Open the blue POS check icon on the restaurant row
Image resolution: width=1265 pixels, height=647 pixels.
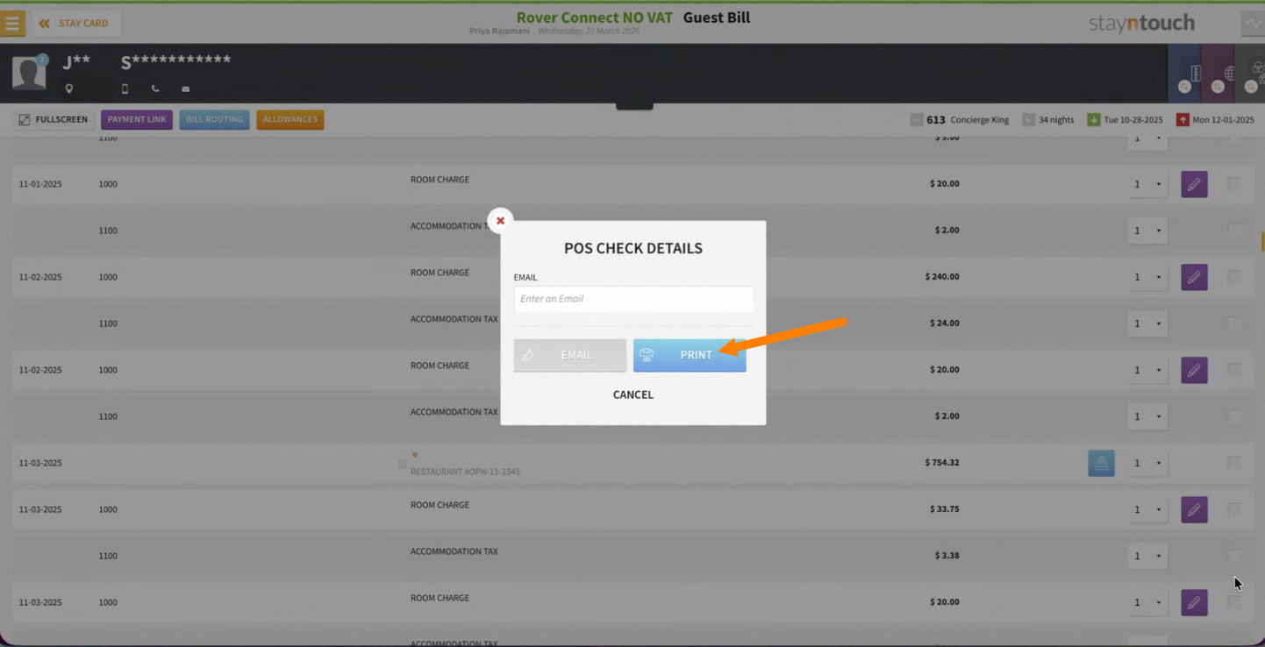pyautogui.click(x=1101, y=463)
